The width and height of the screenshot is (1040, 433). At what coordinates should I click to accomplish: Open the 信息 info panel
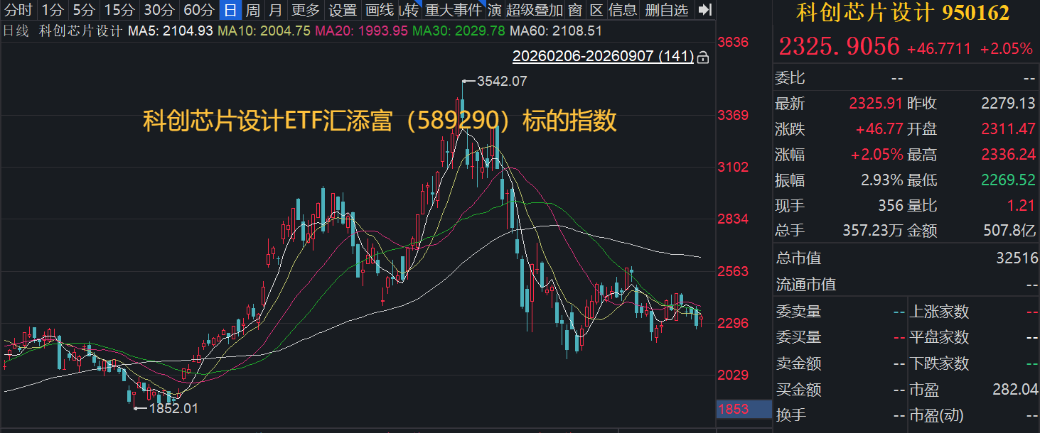click(x=623, y=10)
